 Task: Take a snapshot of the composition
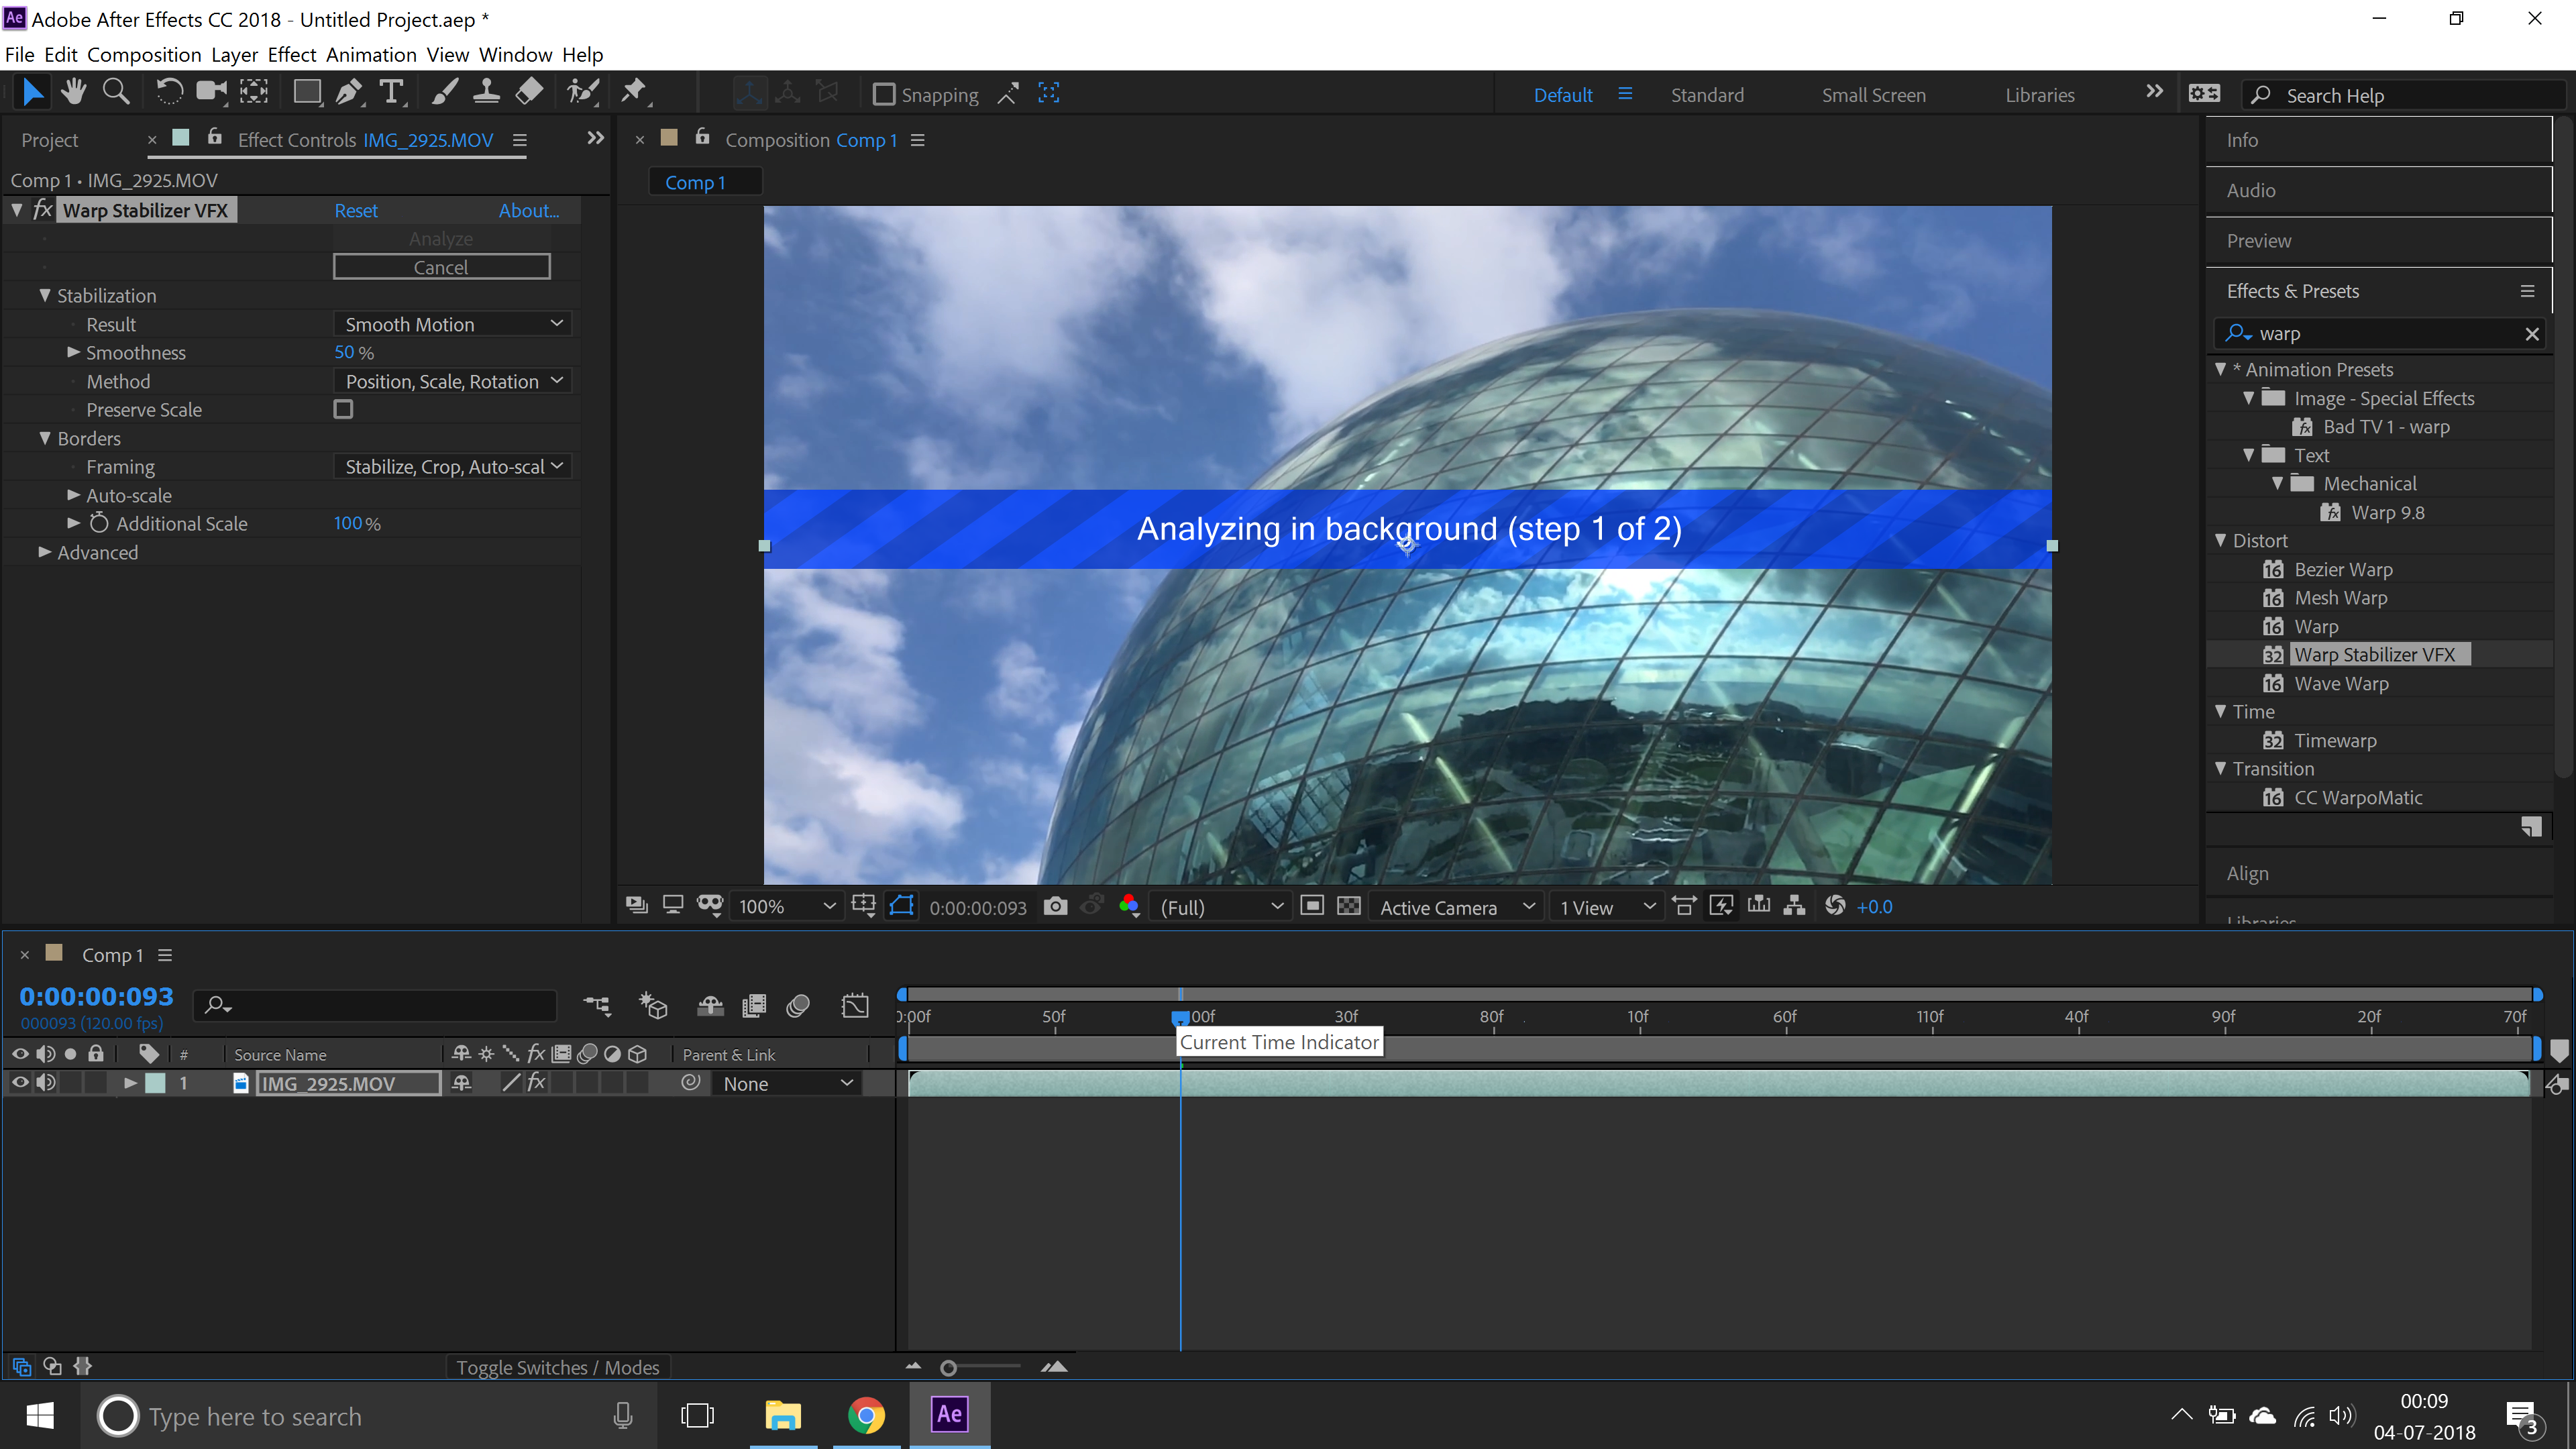[x=1055, y=906]
